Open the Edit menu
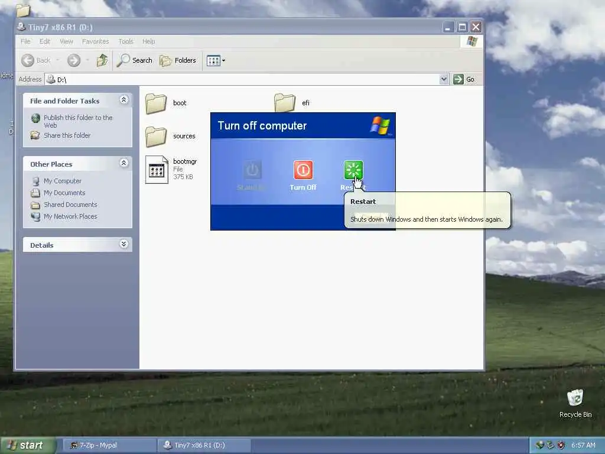605x454 pixels. pos(45,41)
